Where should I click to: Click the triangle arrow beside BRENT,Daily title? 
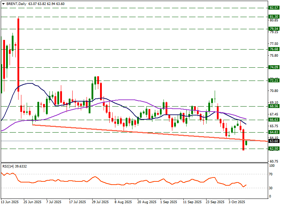click(3, 4)
